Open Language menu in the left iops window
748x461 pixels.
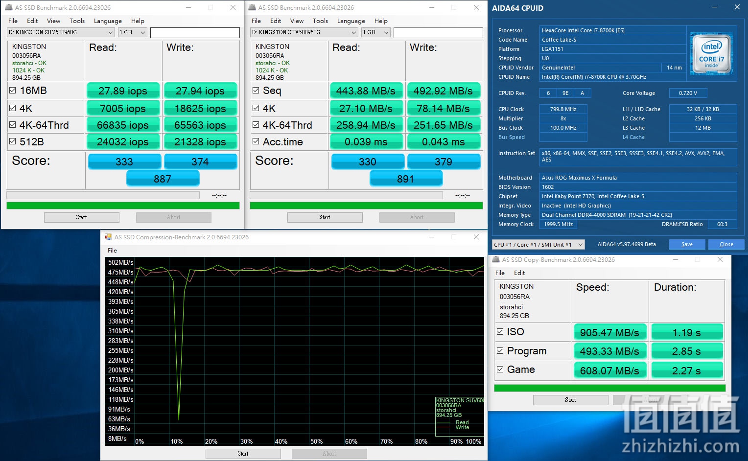tap(108, 21)
